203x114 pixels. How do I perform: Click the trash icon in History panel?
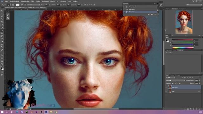155,14
